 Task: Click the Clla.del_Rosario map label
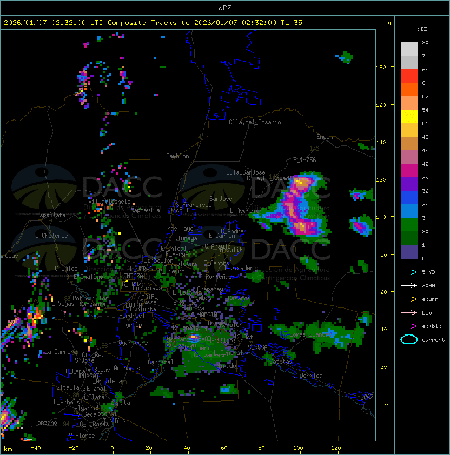point(255,122)
